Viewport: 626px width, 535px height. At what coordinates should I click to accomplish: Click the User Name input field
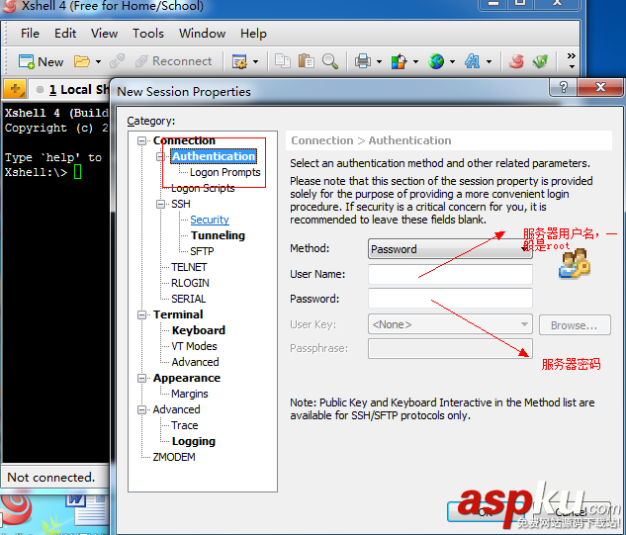[450, 274]
